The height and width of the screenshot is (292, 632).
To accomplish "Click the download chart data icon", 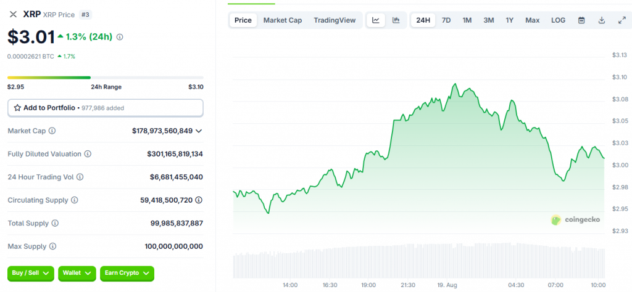I will pos(601,20).
